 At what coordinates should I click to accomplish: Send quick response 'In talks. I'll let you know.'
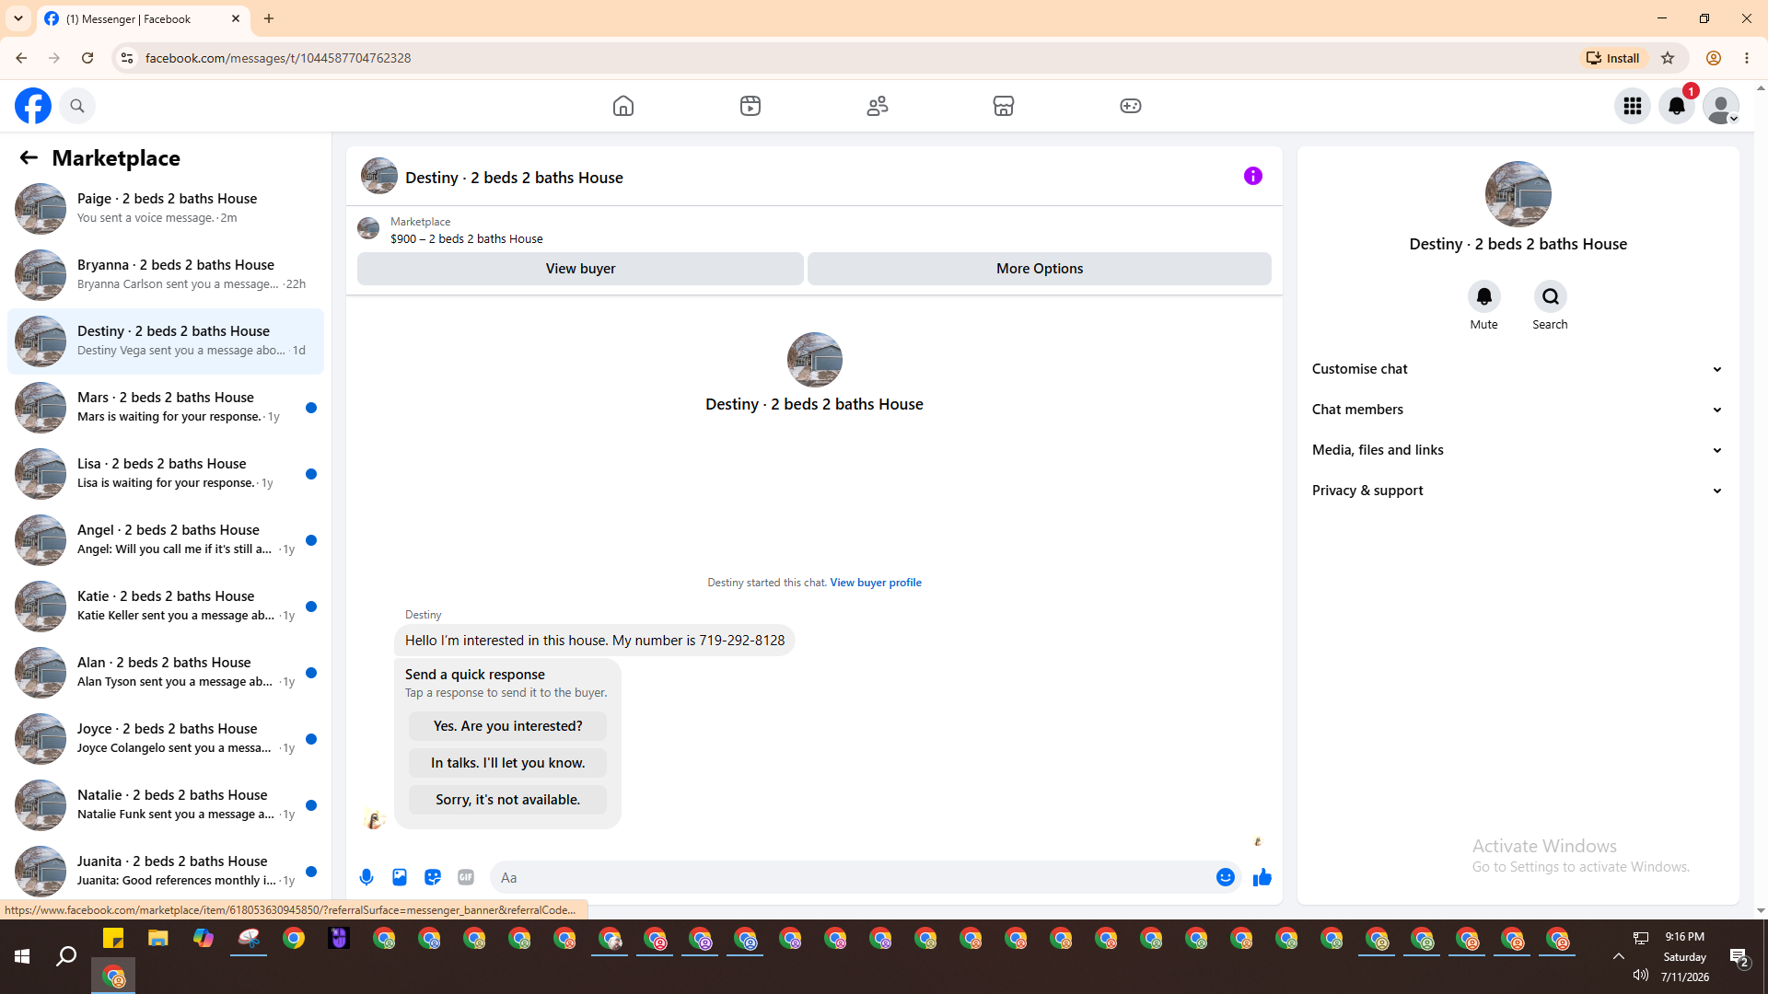point(507,763)
